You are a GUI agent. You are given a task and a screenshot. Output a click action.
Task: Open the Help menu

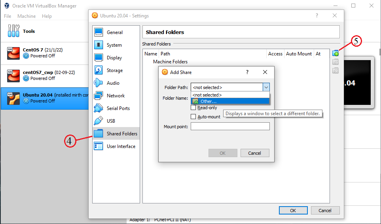(x=47, y=16)
